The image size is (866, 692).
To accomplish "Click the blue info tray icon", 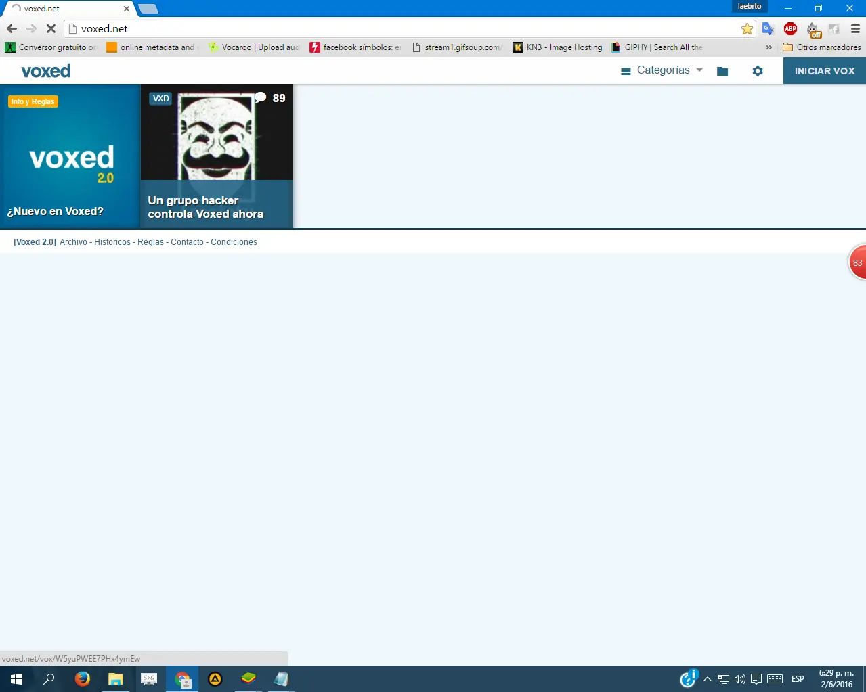I will [689, 678].
